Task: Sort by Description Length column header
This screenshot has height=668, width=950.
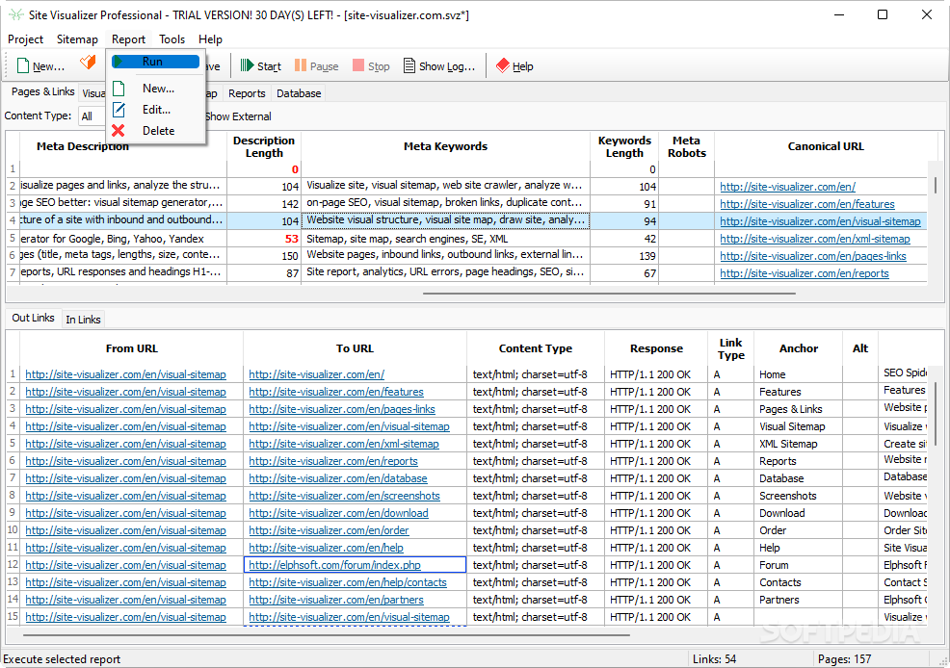Action: (x=264, y=146)
